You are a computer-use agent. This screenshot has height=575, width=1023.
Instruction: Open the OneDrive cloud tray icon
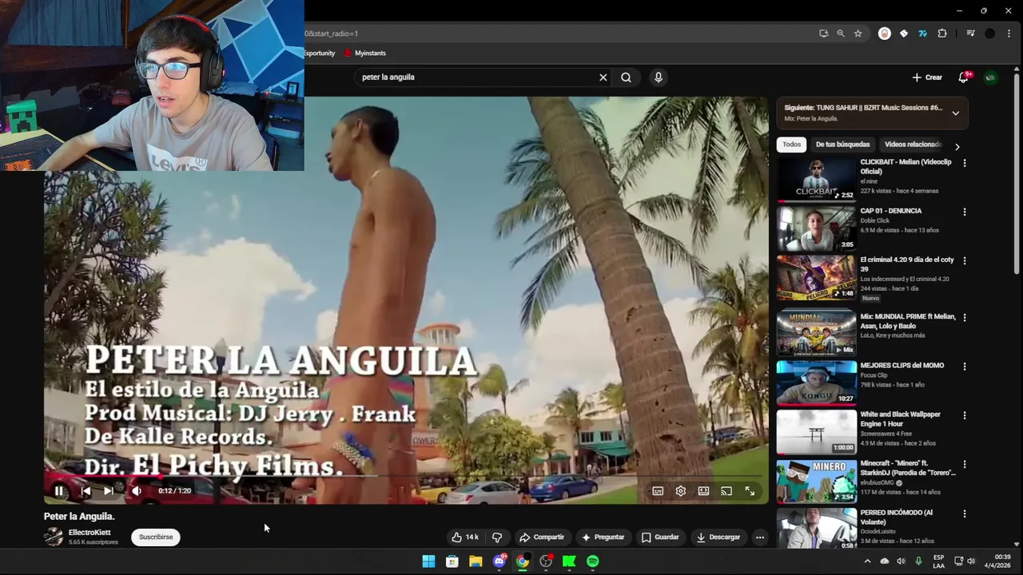[x=884, y=561]
